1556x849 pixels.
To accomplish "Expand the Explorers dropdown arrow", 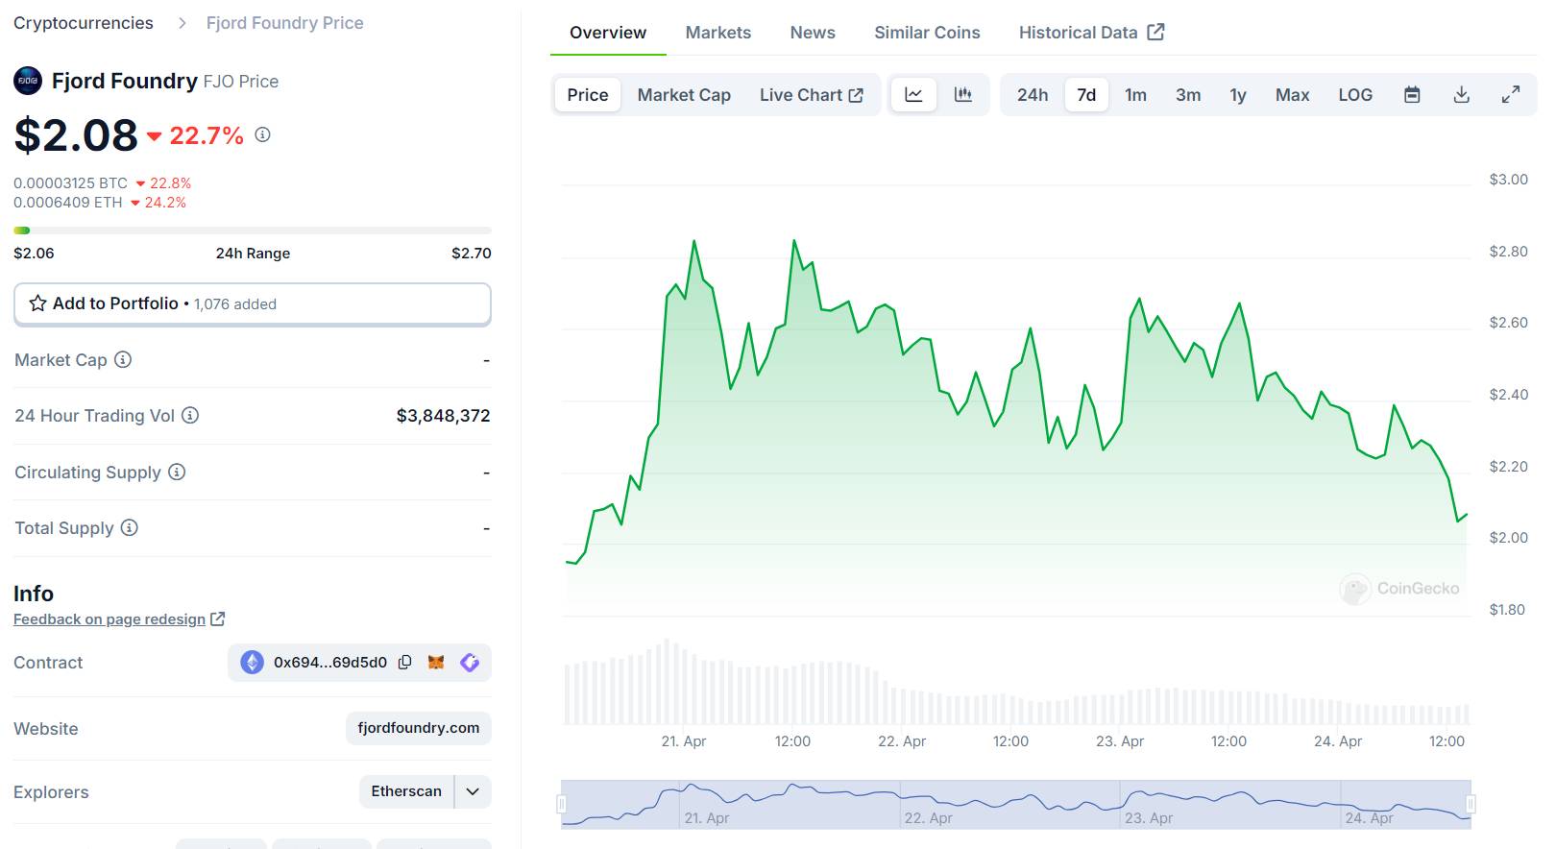I will [x=473, y=791].
